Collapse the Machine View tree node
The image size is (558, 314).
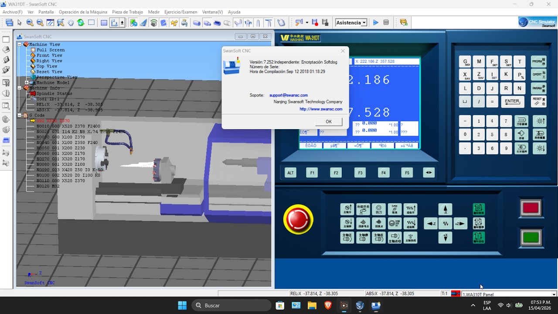click(x=19, y=44)
